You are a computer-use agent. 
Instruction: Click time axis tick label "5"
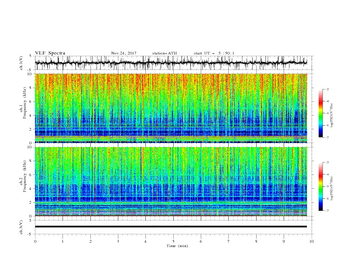pos(173,241)
